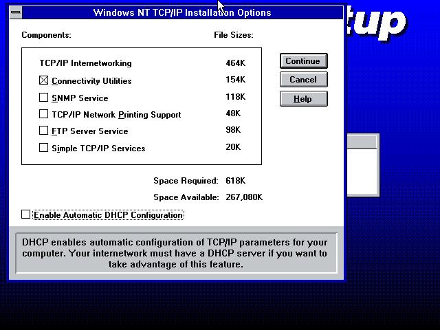Click the Windows NT TCP/IP Installation Options title bar
This screenshot has width=440, height=330.
182,12
